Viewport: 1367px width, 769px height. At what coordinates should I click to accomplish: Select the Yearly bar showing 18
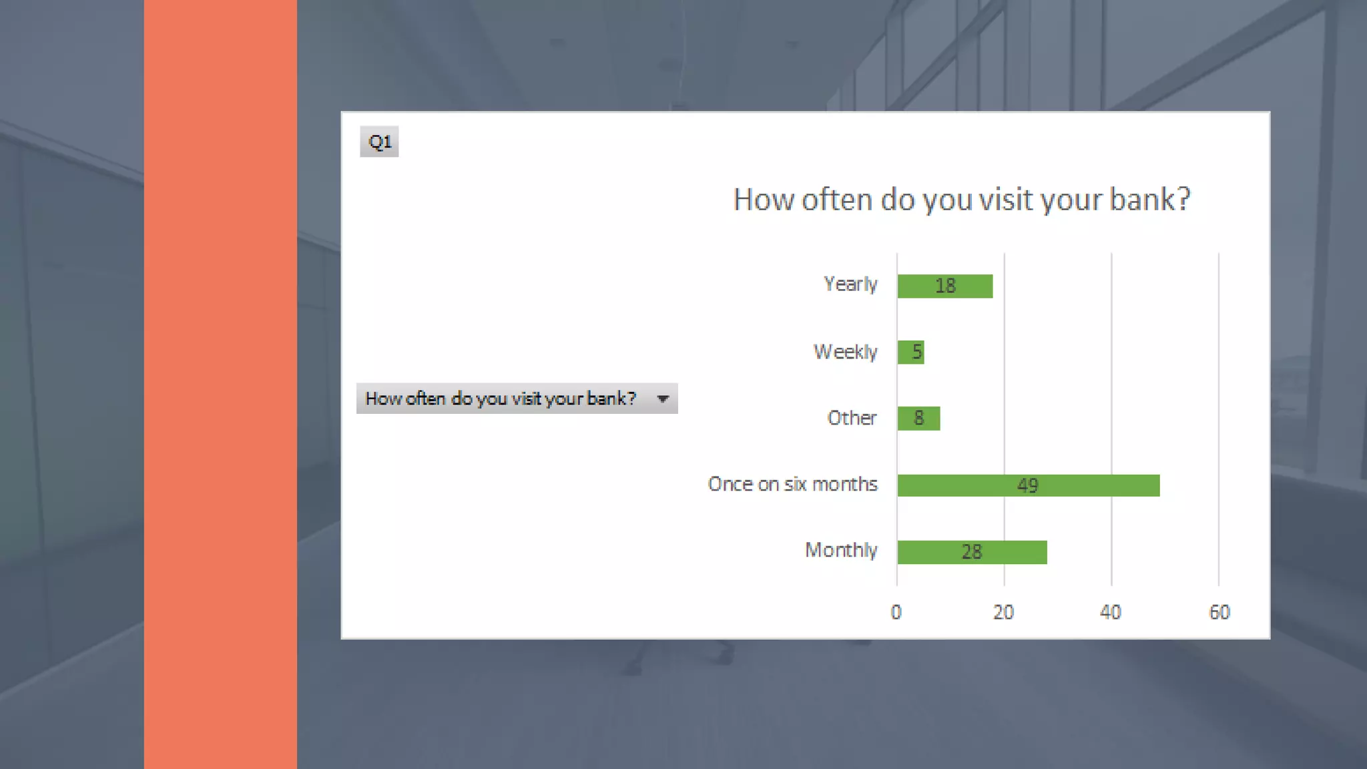(944, 286)
